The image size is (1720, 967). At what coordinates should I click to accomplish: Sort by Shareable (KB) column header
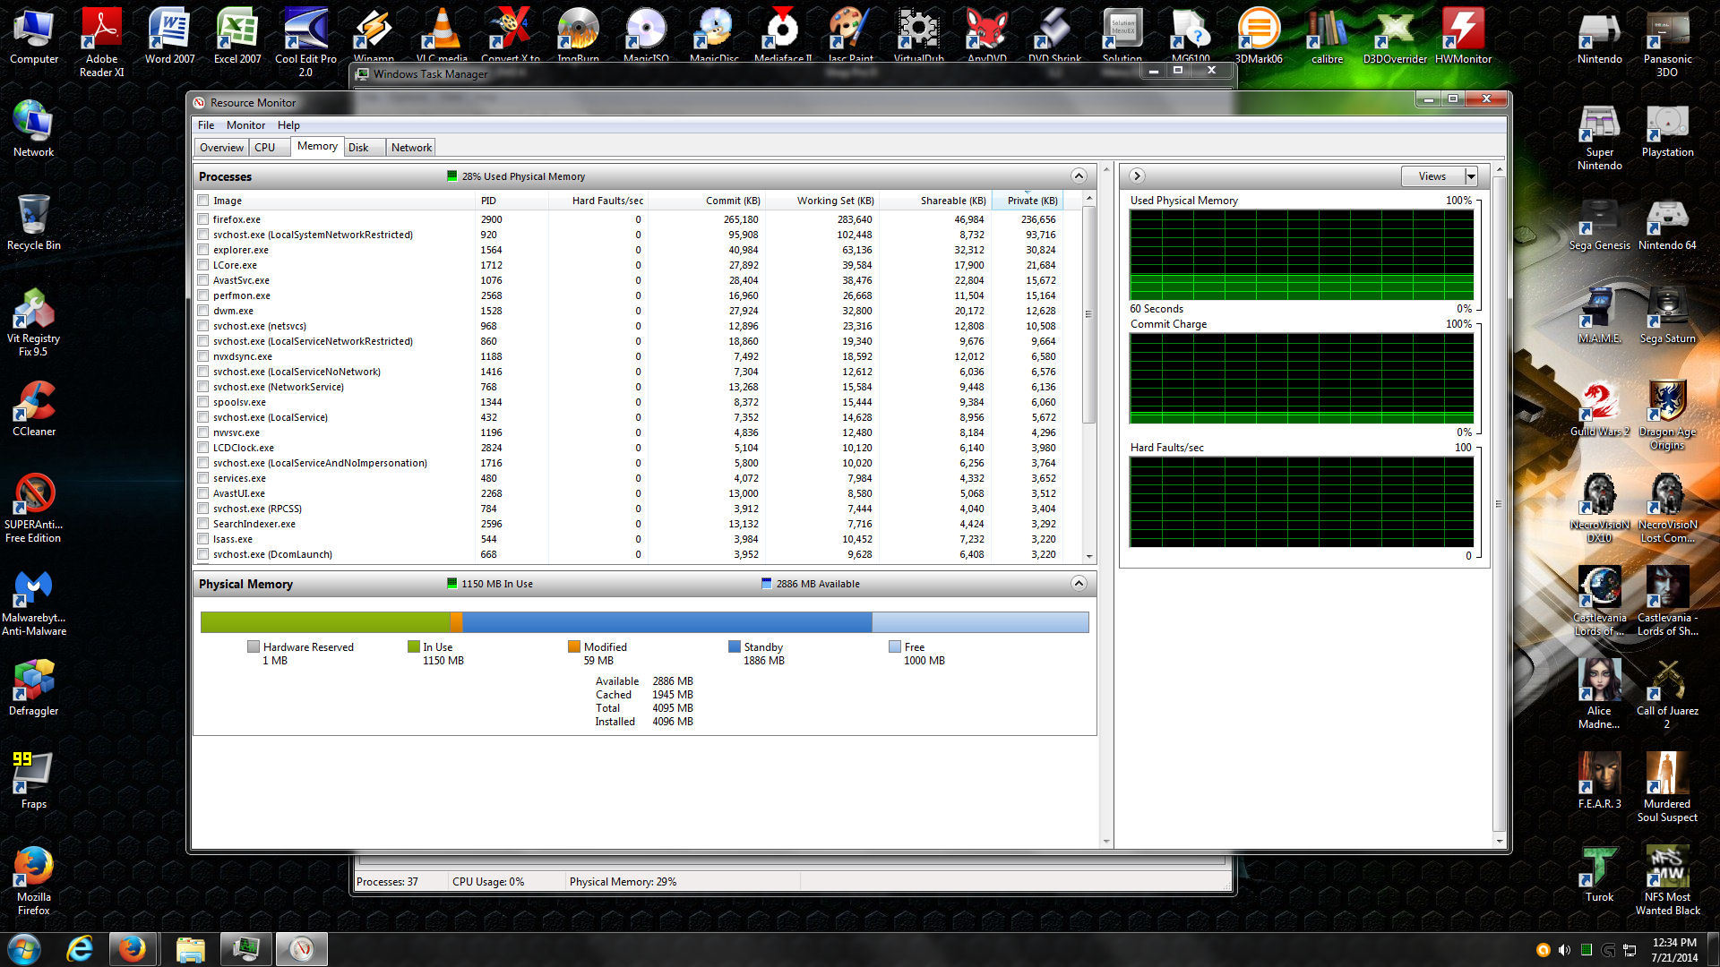point(935,201)
